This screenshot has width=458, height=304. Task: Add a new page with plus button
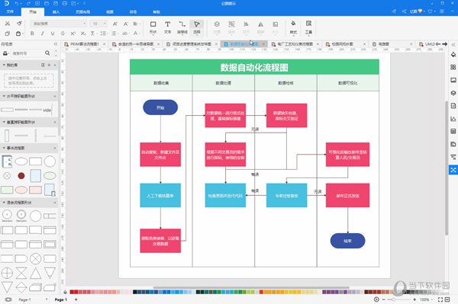(x=76, y=299)
